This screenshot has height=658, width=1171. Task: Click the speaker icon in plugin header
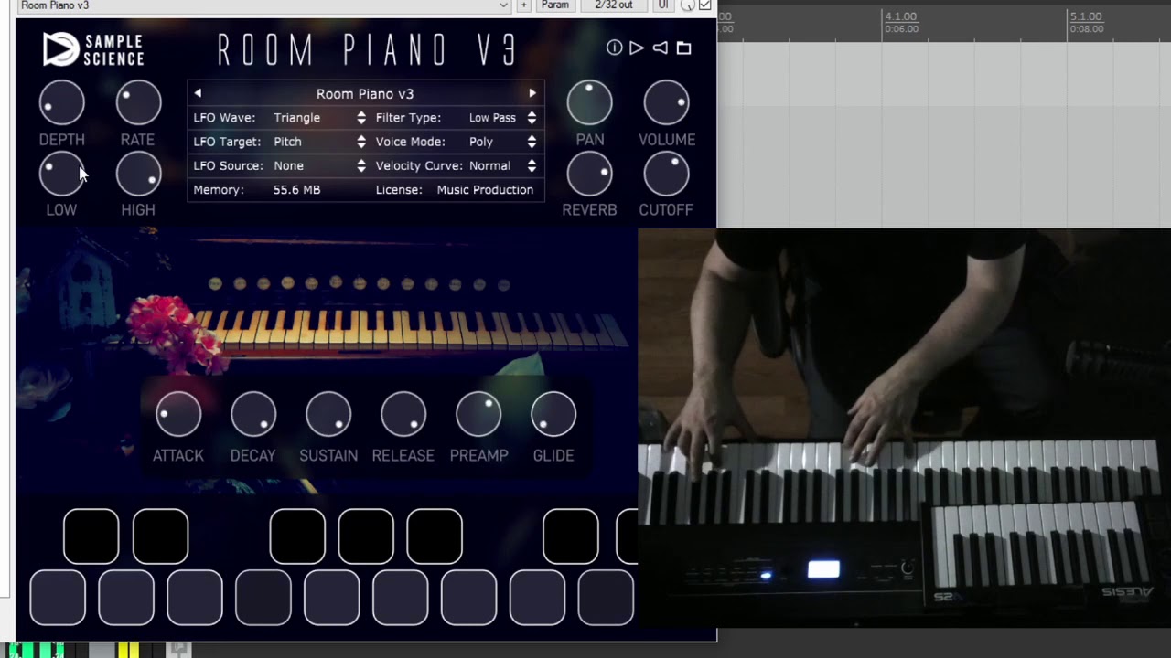(x=660, y=48)
